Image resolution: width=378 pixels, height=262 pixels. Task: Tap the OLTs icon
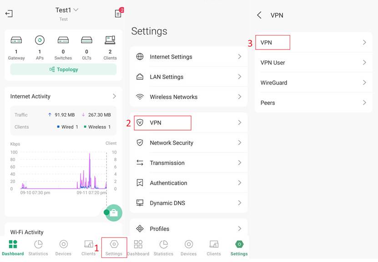[86, 40]
